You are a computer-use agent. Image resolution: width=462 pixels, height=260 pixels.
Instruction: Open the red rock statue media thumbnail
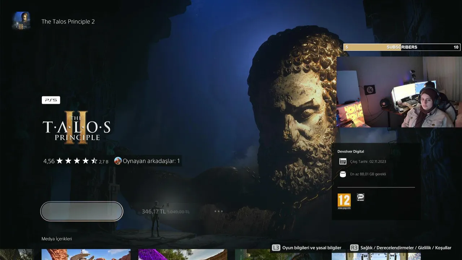click(x=86, y=255)
